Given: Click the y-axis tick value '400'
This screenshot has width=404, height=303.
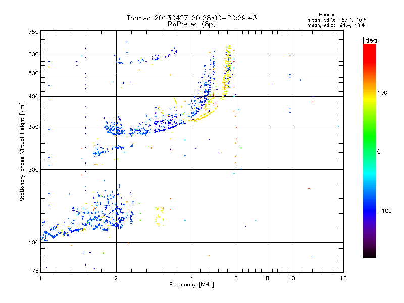Looking at the screenshot, I should click(33, 96).
